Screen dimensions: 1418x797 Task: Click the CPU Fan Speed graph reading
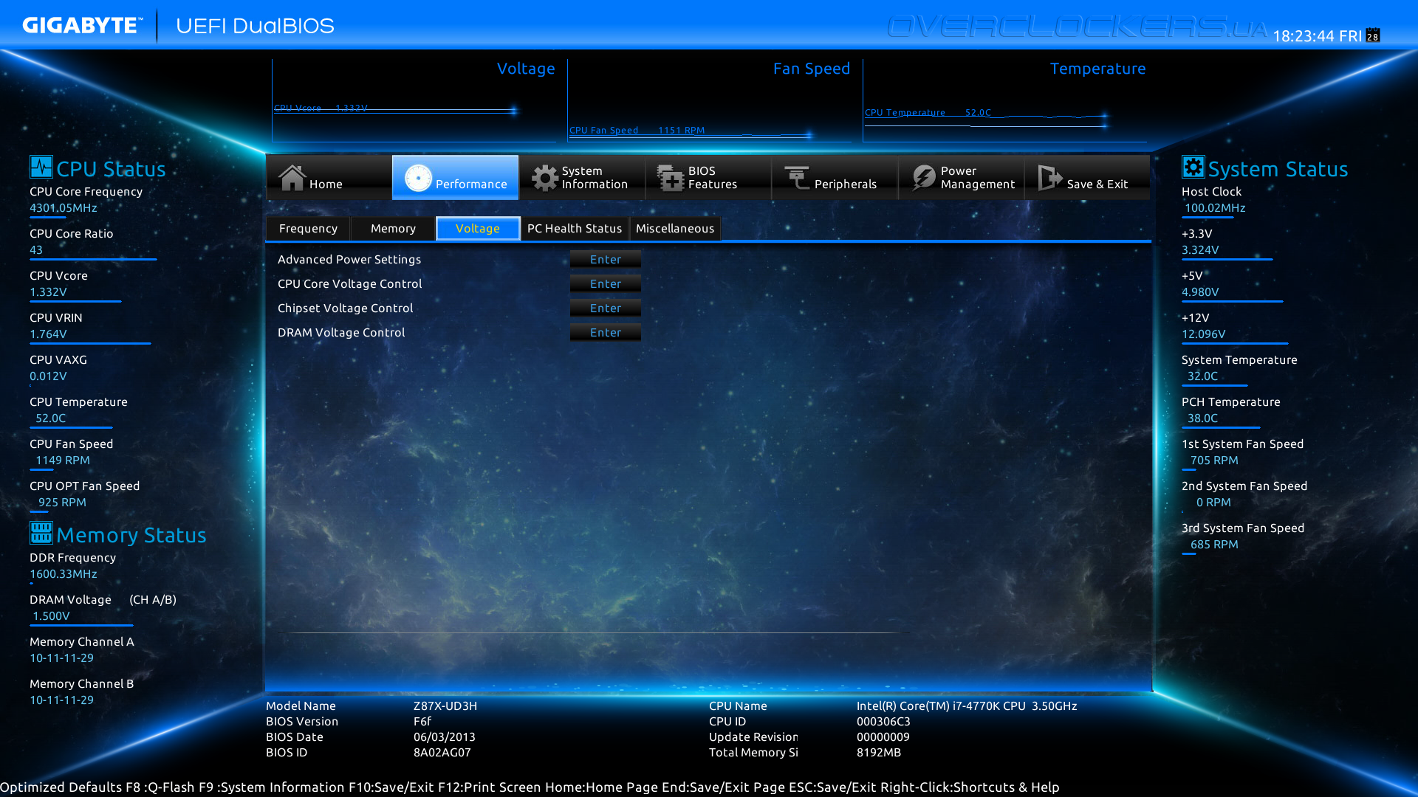tap(637, 130)
